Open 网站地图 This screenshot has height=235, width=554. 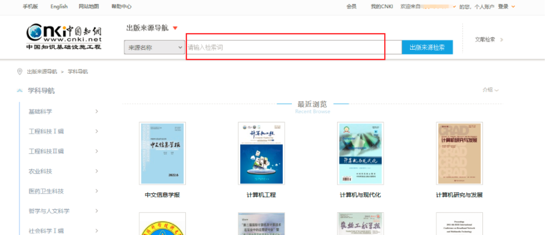click(89, 6)
